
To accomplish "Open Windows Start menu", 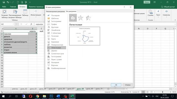I will 3,96.
